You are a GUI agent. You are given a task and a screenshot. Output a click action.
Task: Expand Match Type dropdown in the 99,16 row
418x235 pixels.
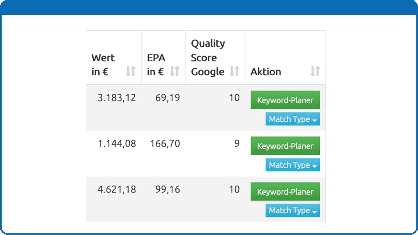click(x=293, y=211)
